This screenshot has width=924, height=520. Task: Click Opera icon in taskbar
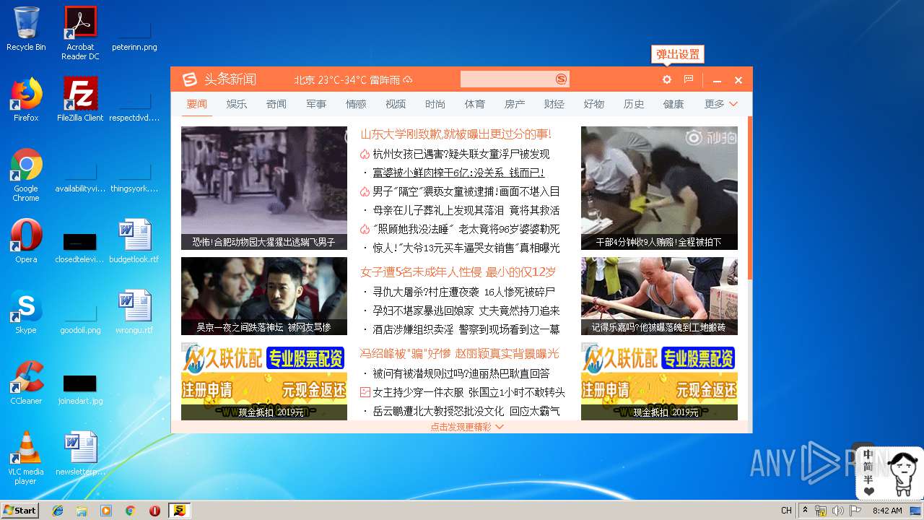[154, 511]
